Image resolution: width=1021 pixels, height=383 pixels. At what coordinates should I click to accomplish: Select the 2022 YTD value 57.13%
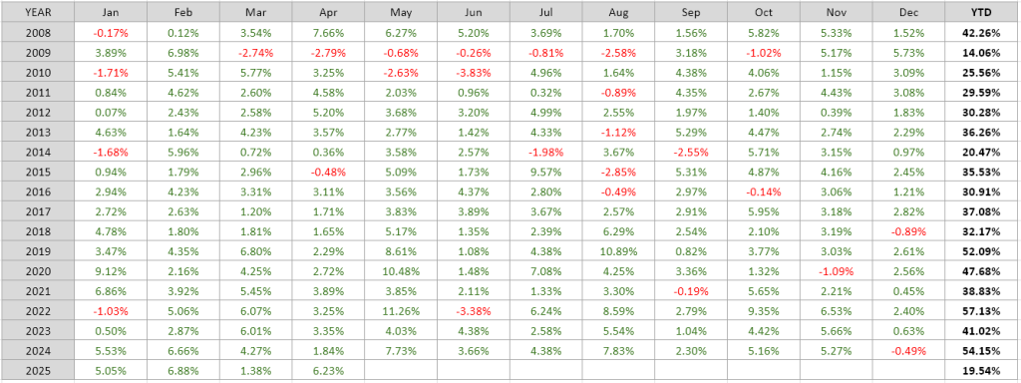point(979,310)
